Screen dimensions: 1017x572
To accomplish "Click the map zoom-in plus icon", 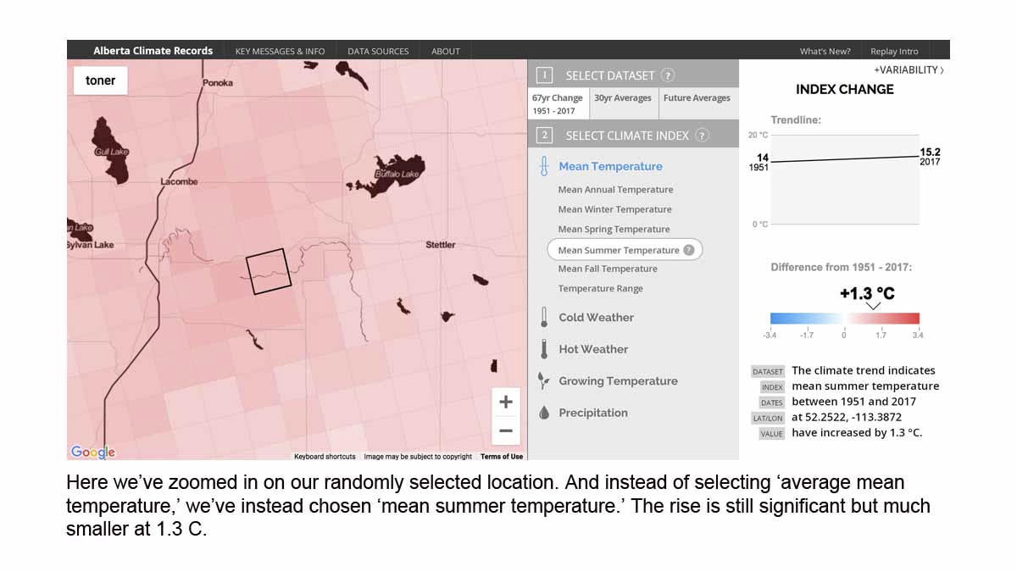I will tap(505, 402).
